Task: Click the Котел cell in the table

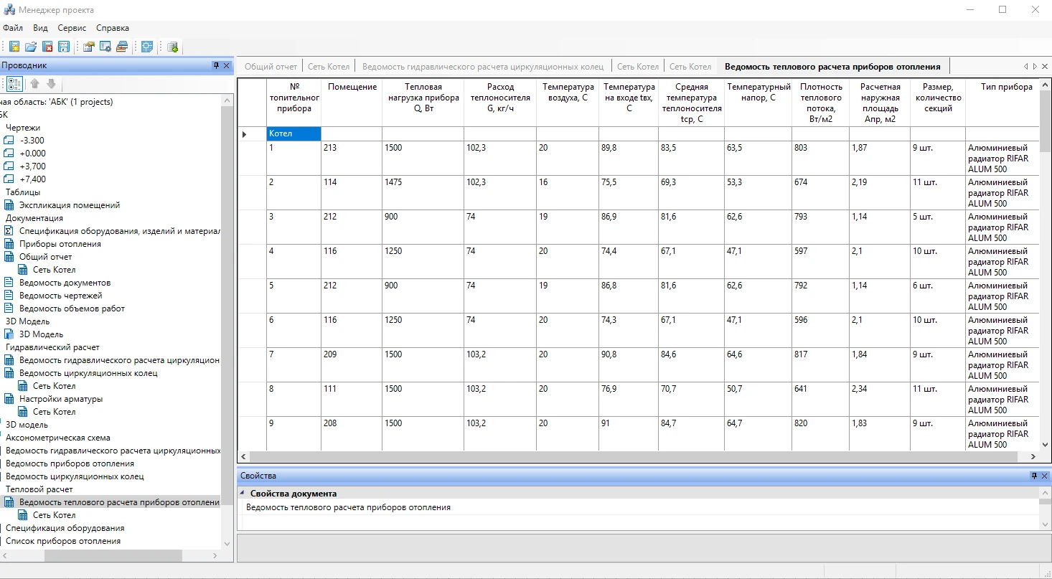Action: click(x=293, y=133)
